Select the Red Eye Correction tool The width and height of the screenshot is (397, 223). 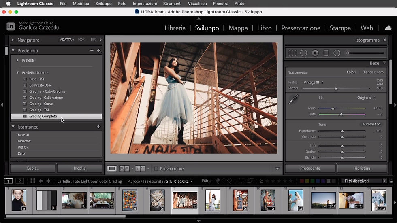(315, 53)
